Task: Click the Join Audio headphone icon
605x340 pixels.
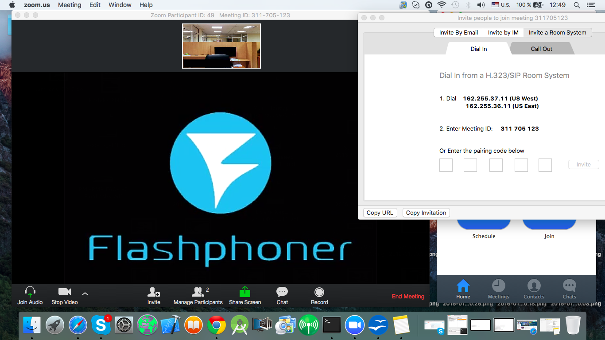Action: pyautogui.click(x=30, y=293)
